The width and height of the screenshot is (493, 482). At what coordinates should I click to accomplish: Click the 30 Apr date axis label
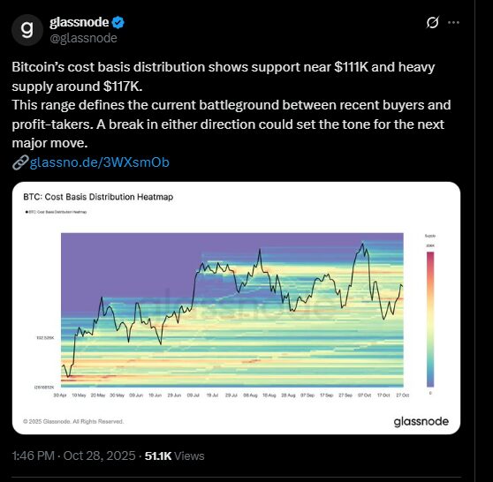[60, 395]
